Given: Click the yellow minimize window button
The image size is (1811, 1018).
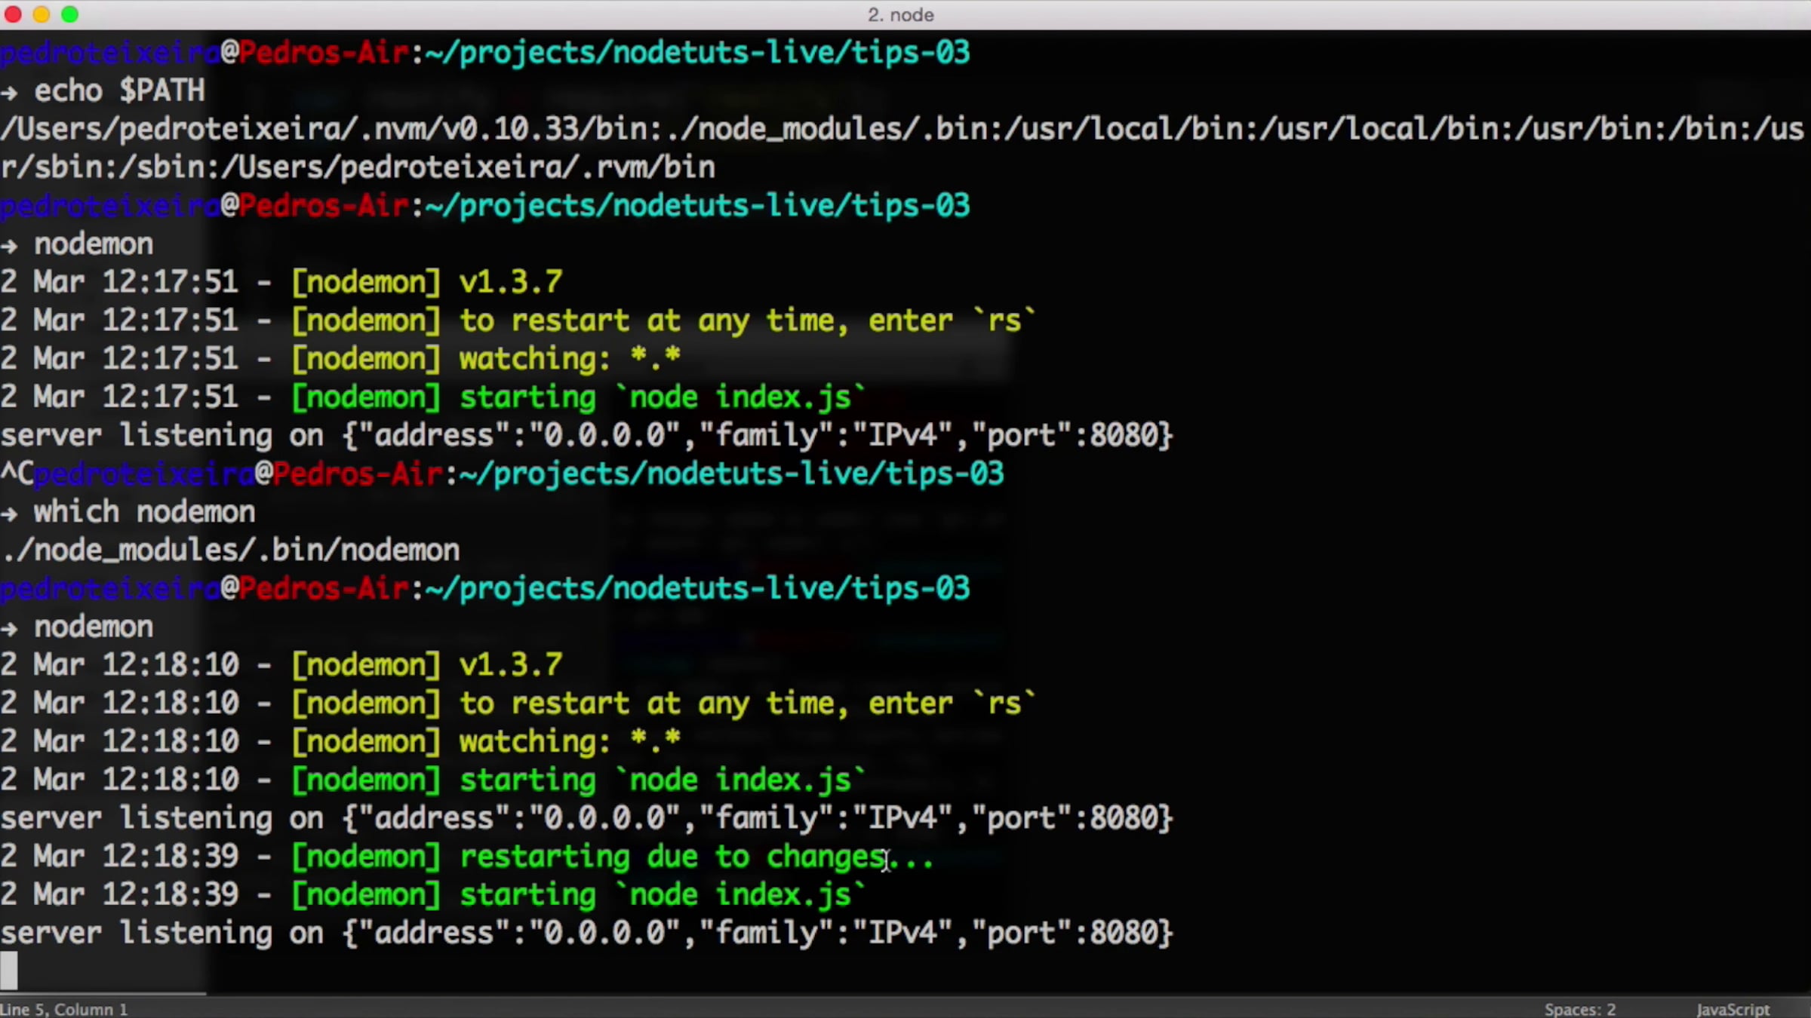Looking at the screenshot, I should click(42, 14).
